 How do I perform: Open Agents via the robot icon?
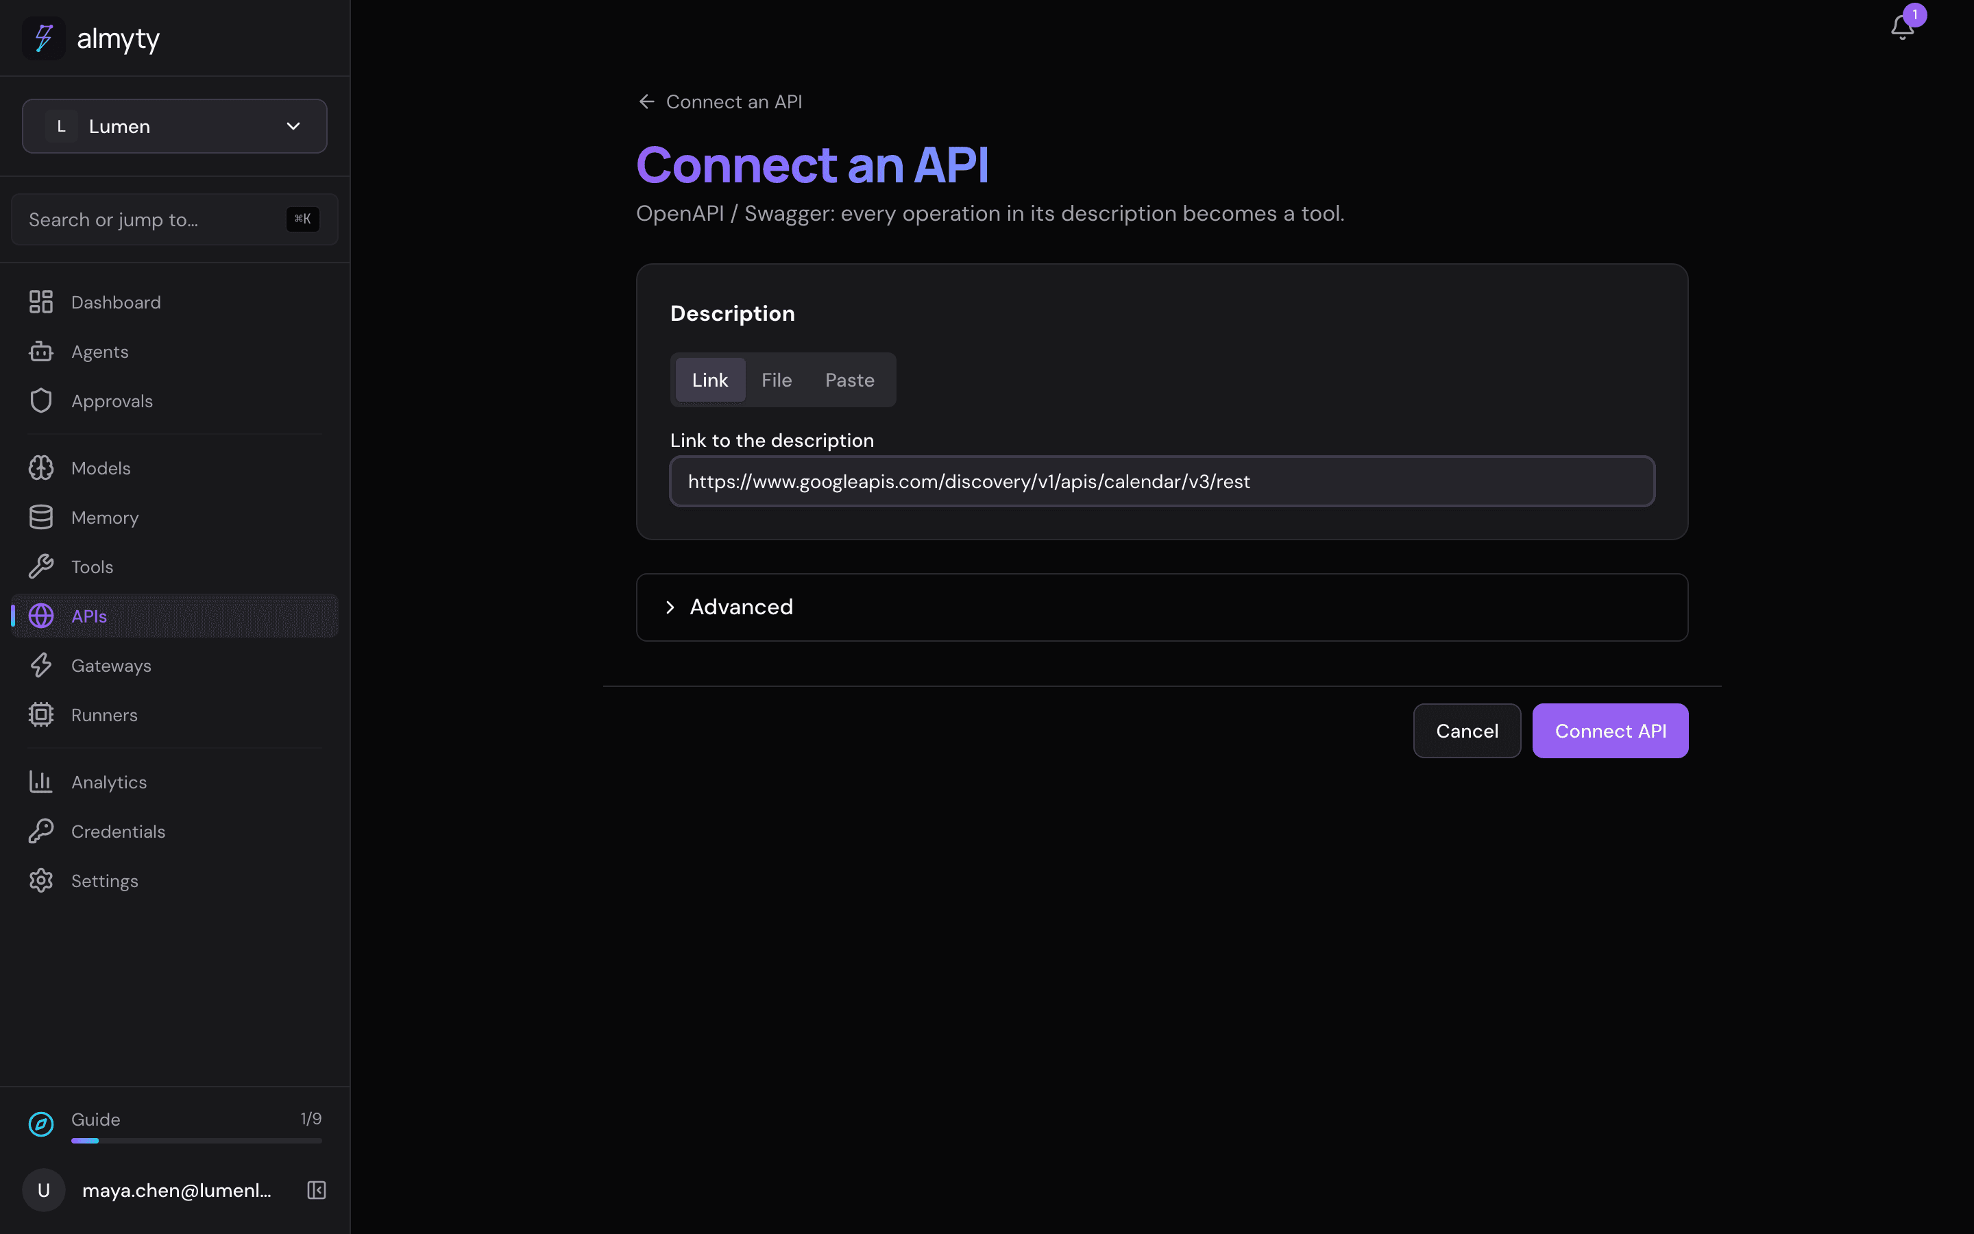click(x=41, y=352)
